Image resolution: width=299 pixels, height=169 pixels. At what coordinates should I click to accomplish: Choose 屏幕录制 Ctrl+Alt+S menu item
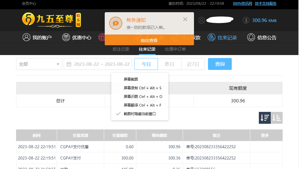click(x=140, y=88)
